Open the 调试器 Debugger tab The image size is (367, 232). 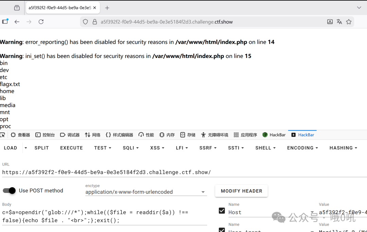70,135
